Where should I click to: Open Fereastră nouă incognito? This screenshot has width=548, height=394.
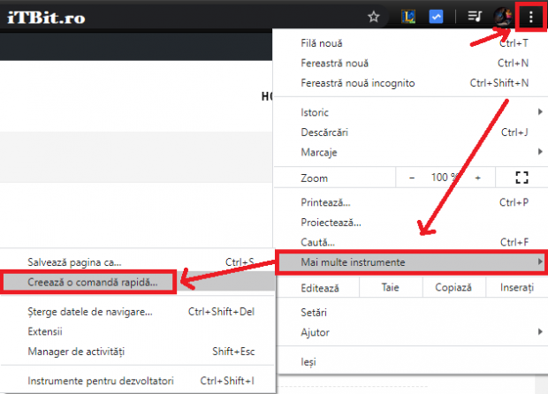358,83
